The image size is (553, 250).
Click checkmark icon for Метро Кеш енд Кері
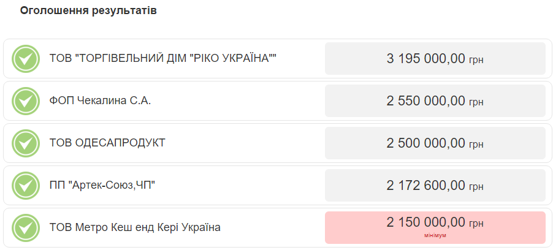[25, 228]
